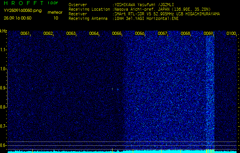Click the 0059 time label
Viewport: 240px width, 153px height.
tap(208, 33)
